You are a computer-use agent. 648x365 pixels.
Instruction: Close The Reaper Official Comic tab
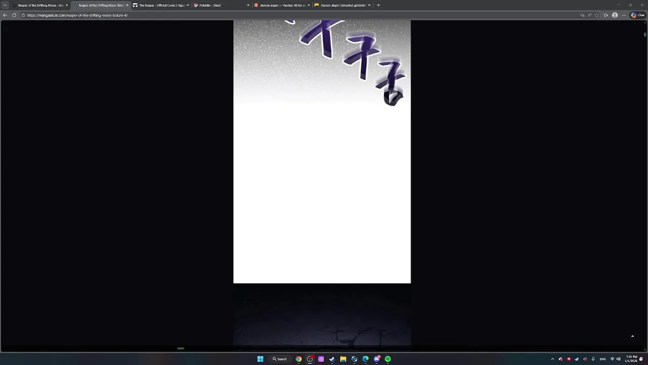(x=188, y=5)
